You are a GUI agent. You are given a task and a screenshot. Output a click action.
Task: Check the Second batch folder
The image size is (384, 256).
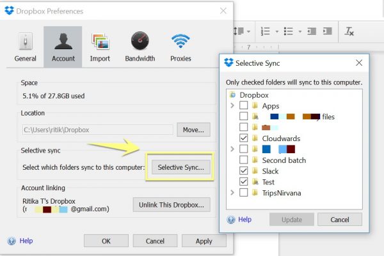pyautogui.click(x=243, y=160)
